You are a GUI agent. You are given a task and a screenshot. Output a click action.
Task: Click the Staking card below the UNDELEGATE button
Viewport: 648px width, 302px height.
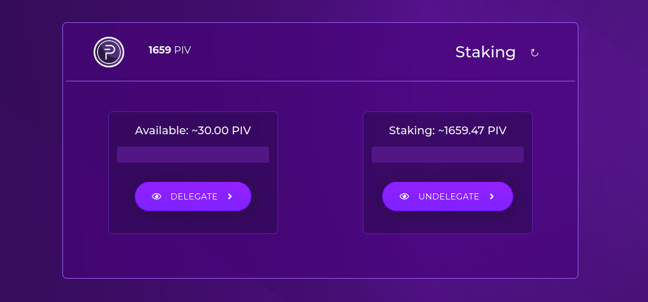click(x=447, y=223)
